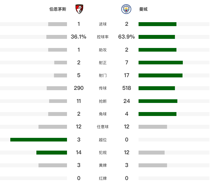The image size is (211, 184).
Task: Click Bournemouth's 36.1% possession value
Action: [79, 37]
